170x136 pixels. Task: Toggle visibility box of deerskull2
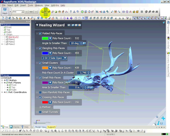5,37
